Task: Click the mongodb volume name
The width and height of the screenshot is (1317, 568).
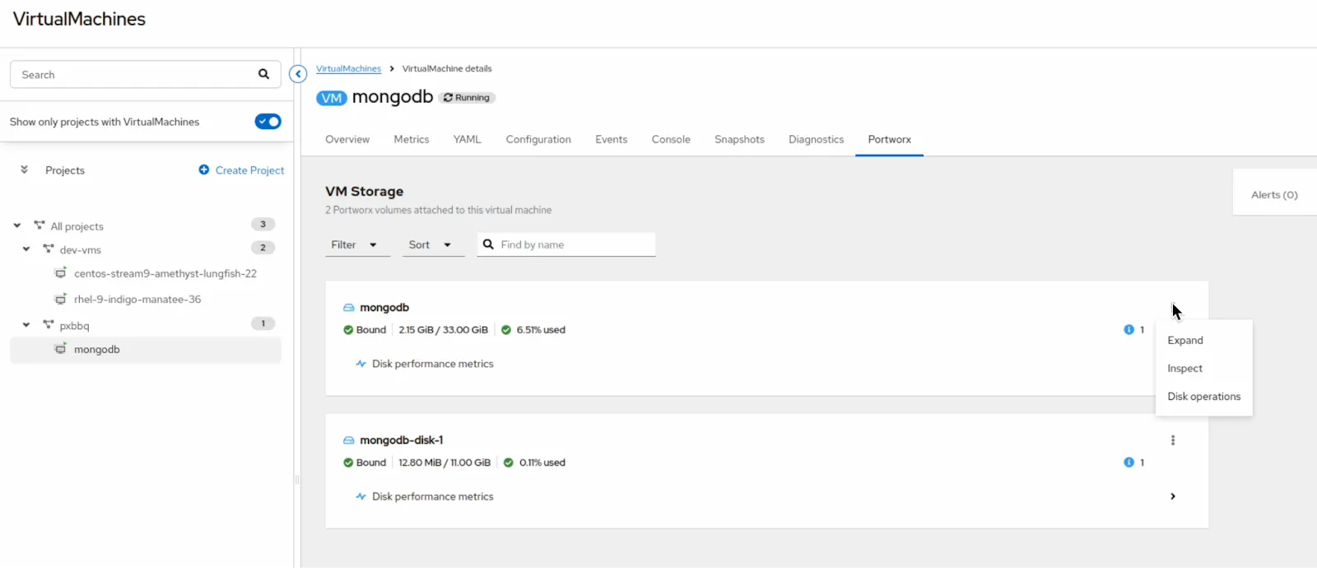Action: [x=384, y=307]
